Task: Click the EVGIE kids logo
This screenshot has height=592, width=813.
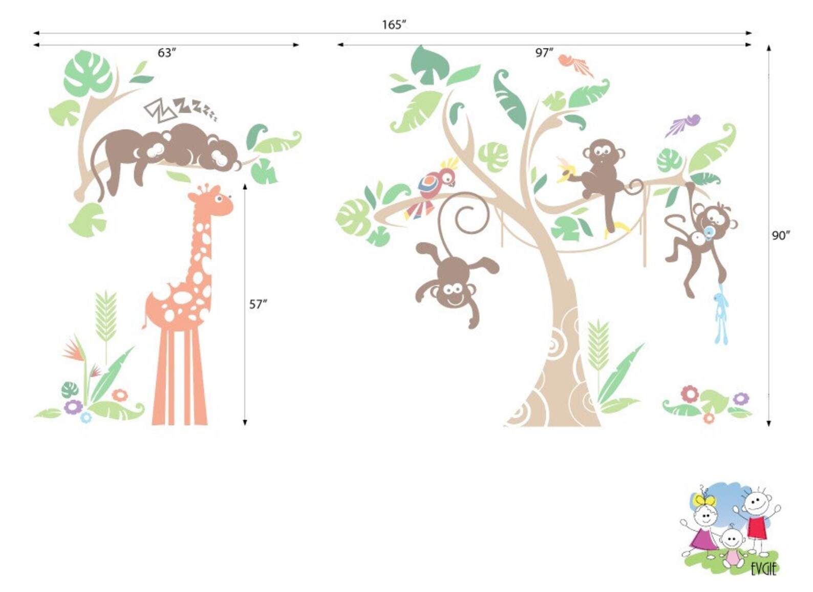Action: pyautogui.click(x=731, y=530)
